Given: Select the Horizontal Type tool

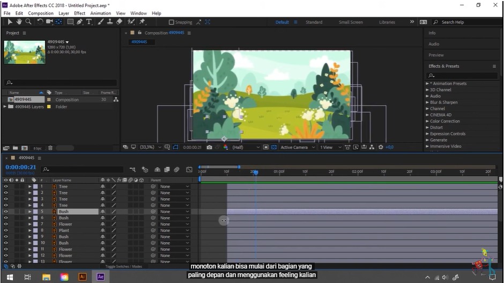Looking at the screenshot, I should (x=89, y=22).
